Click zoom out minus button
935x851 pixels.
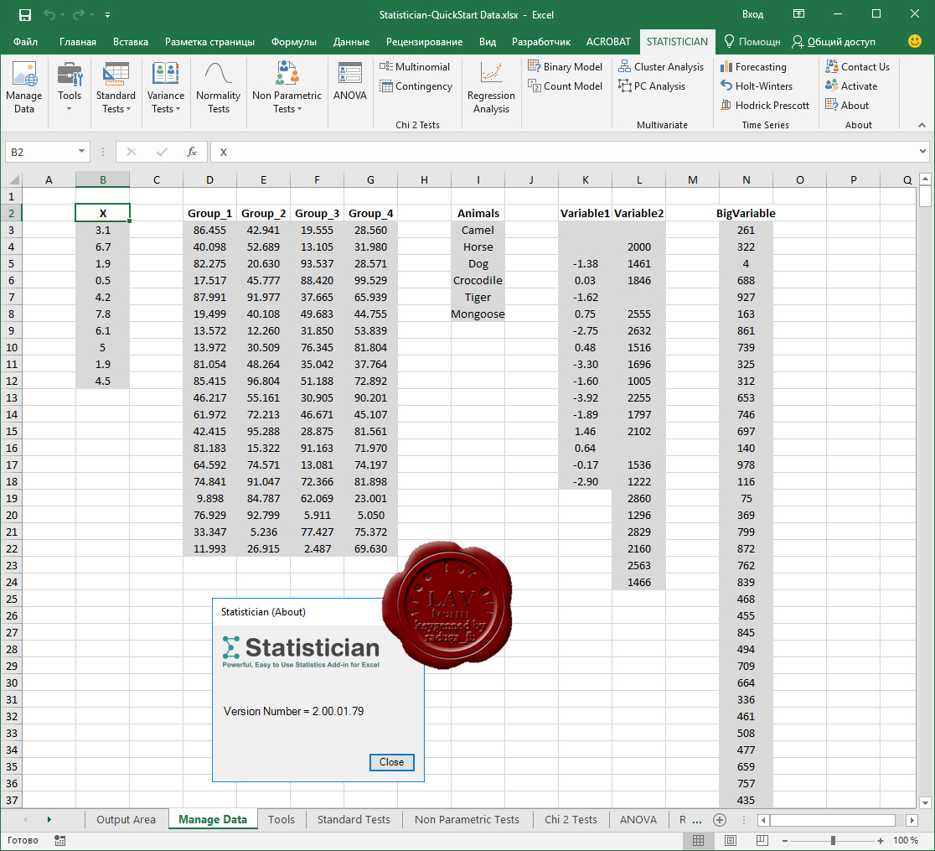click(x=785, y=840)
